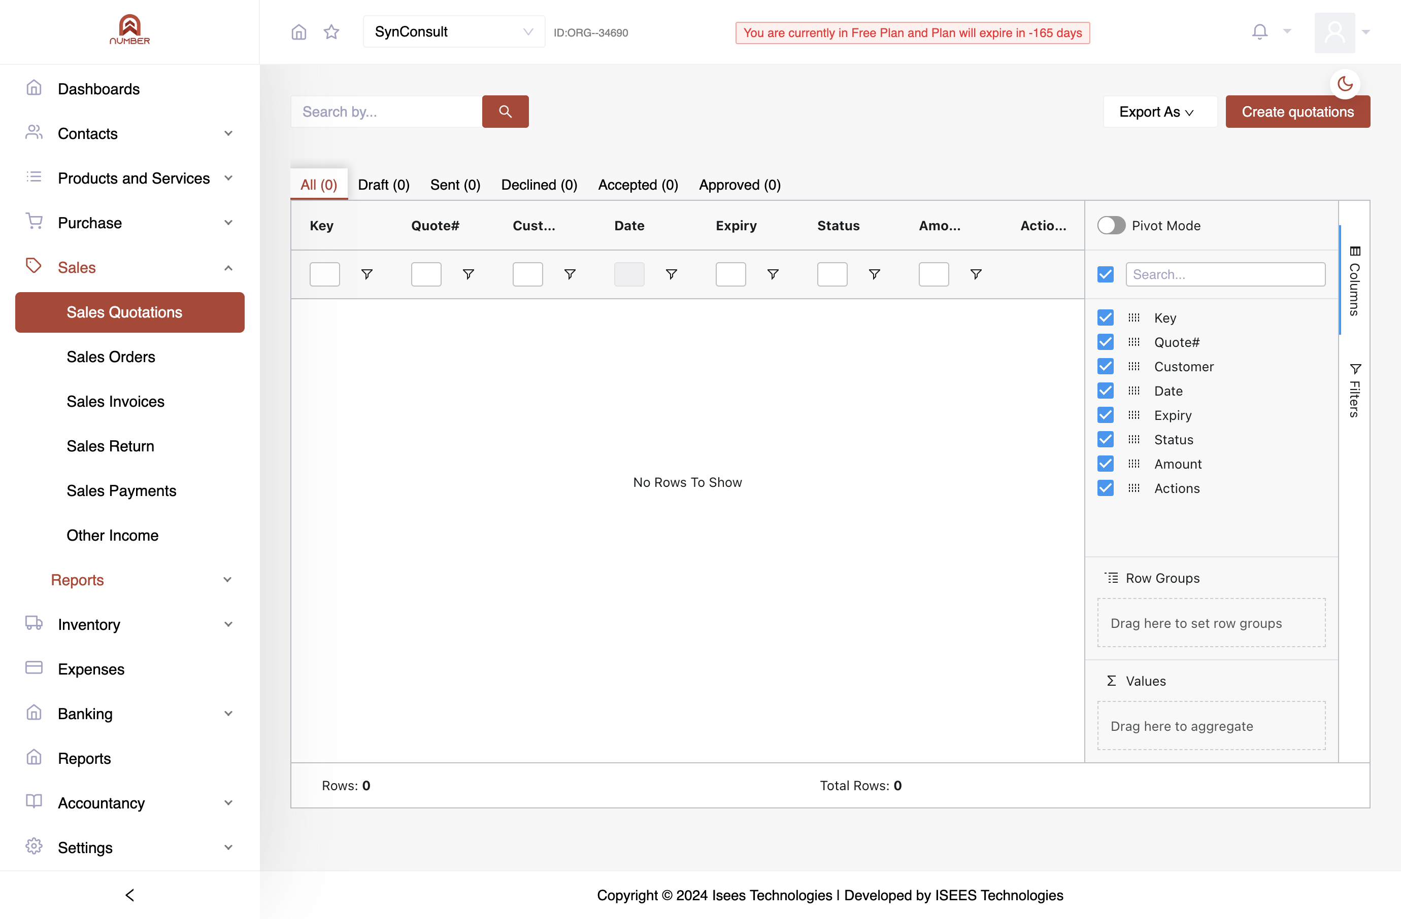Toggle dark mode moon icon
Viewport: 1401px width, 919px height.
coord(1345,84)
